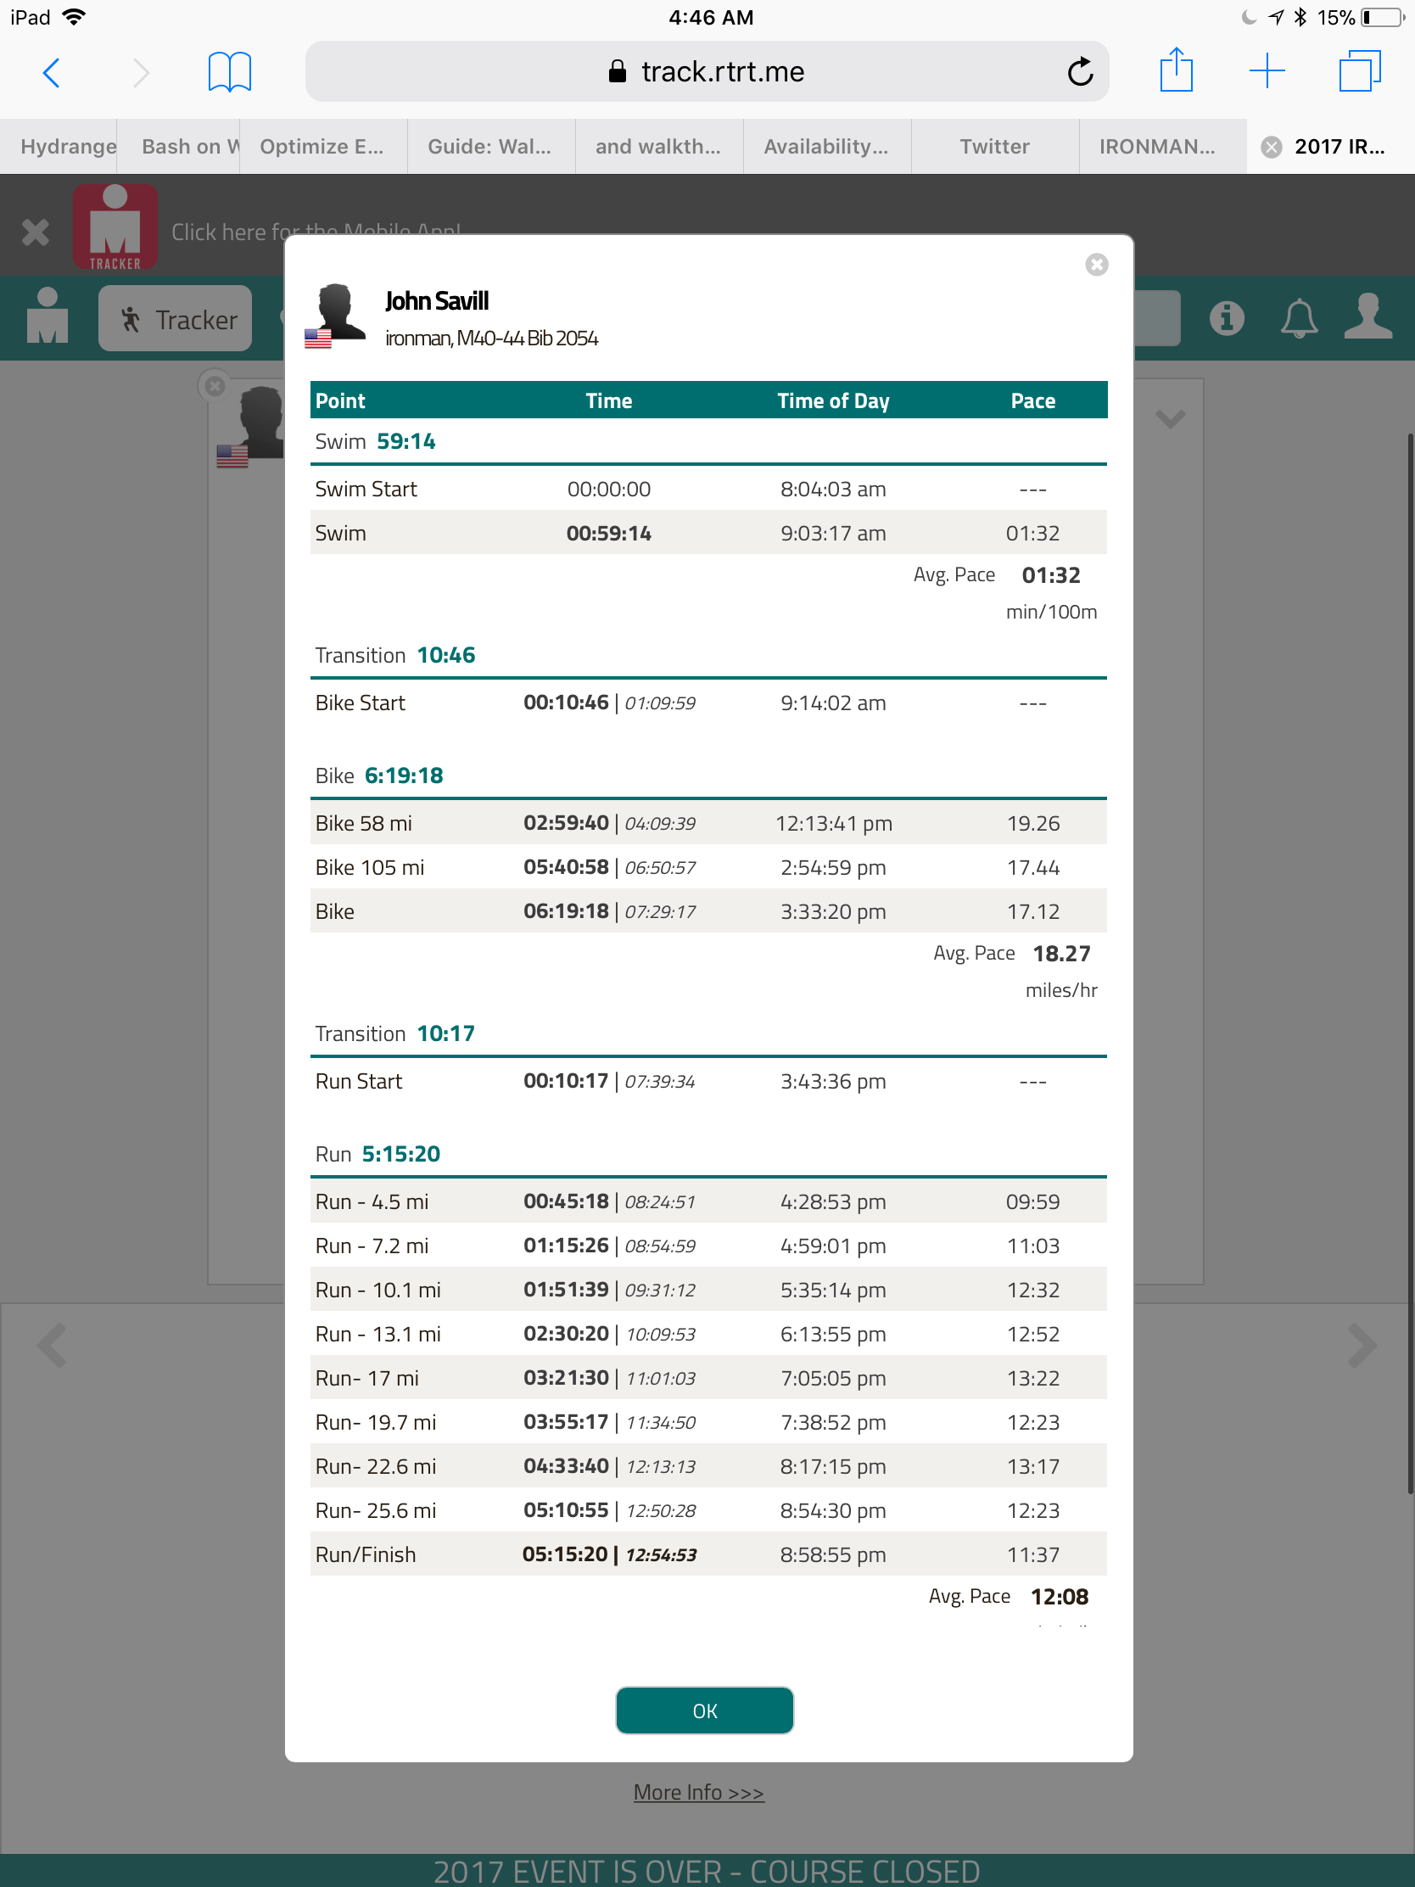
Task: Expand the chevron in the tracker panel
Action: [x=1169, y=419]
